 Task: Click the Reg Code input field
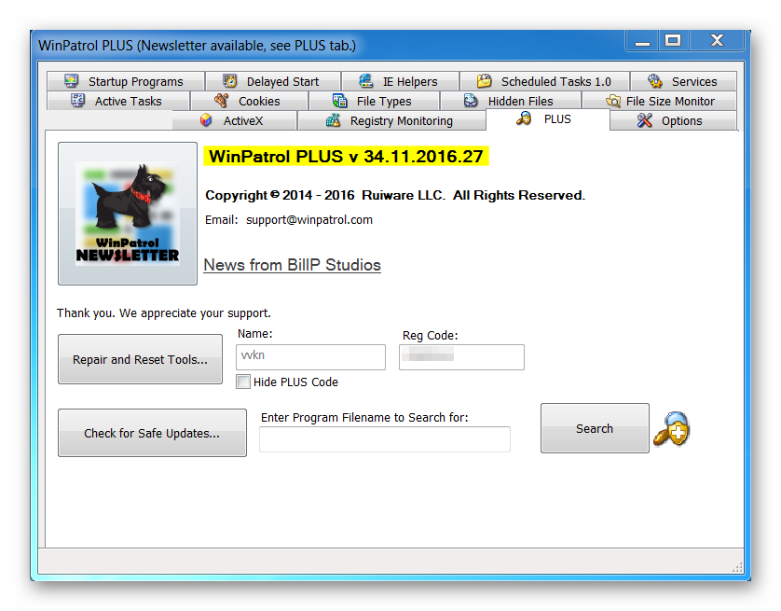click(x=461, y=357)
